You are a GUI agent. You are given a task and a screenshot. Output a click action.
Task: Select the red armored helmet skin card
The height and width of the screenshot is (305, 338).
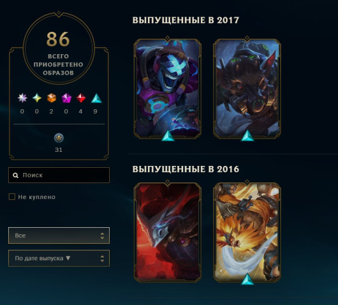pos(168,232)
